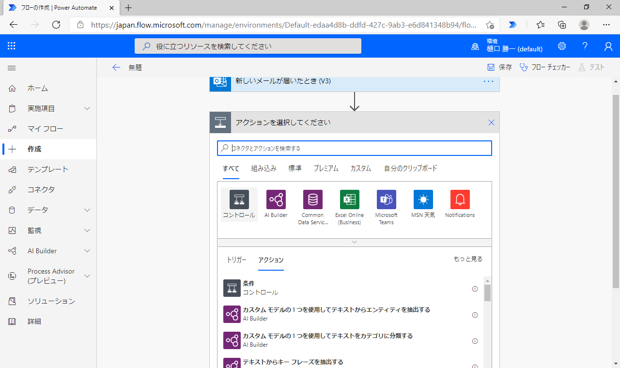The height and width of the screenshot is (368, 620).
Task: Expand the Process Advisor navigation section
Action: (x=87, y=276)
